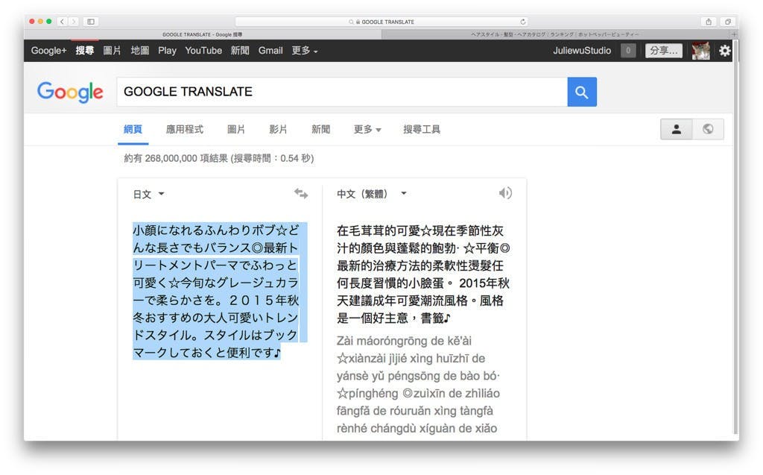
Task: Open Play in the black bar
Action: pos(167,51)
